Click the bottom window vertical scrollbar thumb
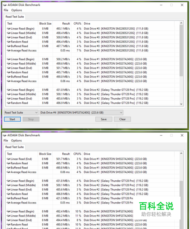The height and width of the screenshot is (229, 190). [181, 205]
